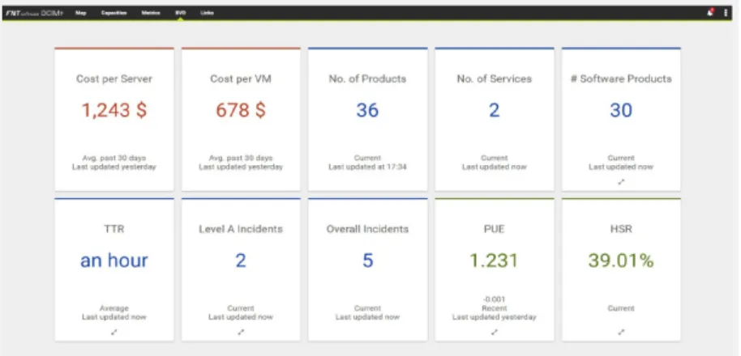Image resolution: width=741 pixels, height=356 pixels.
Task: Expand the PUE card details
Action: (x=495, y=332)
